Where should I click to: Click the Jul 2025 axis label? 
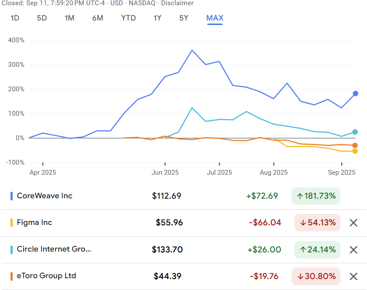point(219,173)
